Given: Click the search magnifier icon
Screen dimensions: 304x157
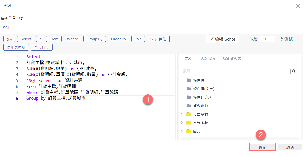Looking at the screenshot, I should pyautogui.click(x=294, y=71).
